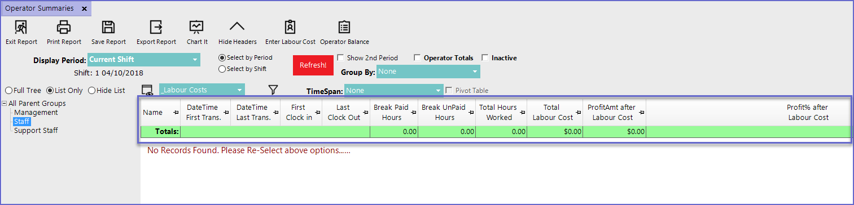Collapse the All Parent Groups tree node

(5, 103)
